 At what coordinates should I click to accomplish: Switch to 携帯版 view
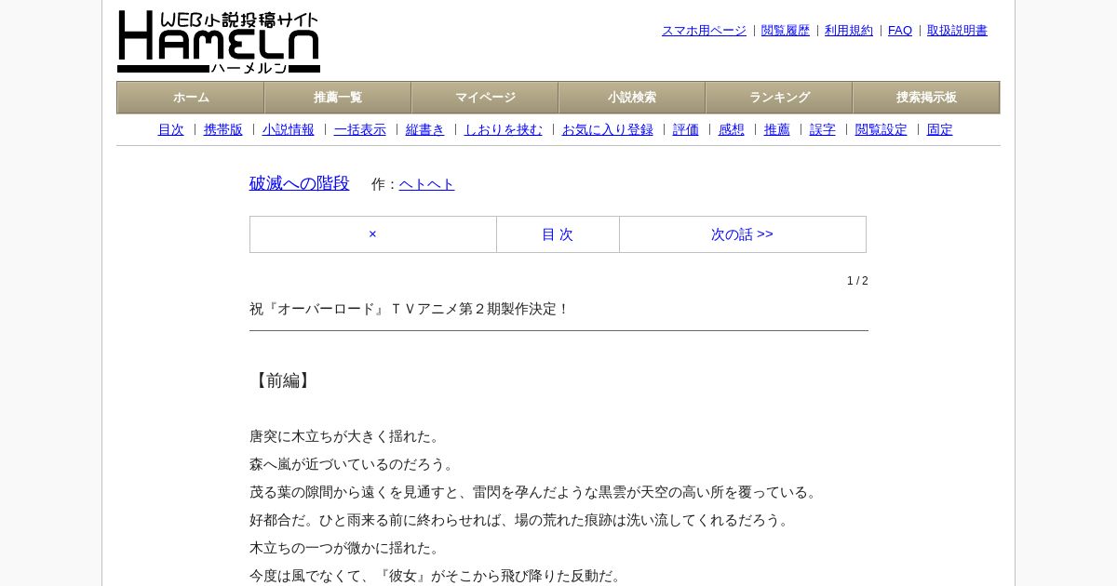click(x=223, y=130)
